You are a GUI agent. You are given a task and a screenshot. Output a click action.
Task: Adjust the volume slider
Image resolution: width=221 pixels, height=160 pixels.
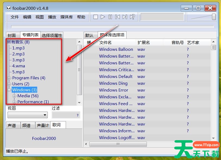[x=214, y=17]
